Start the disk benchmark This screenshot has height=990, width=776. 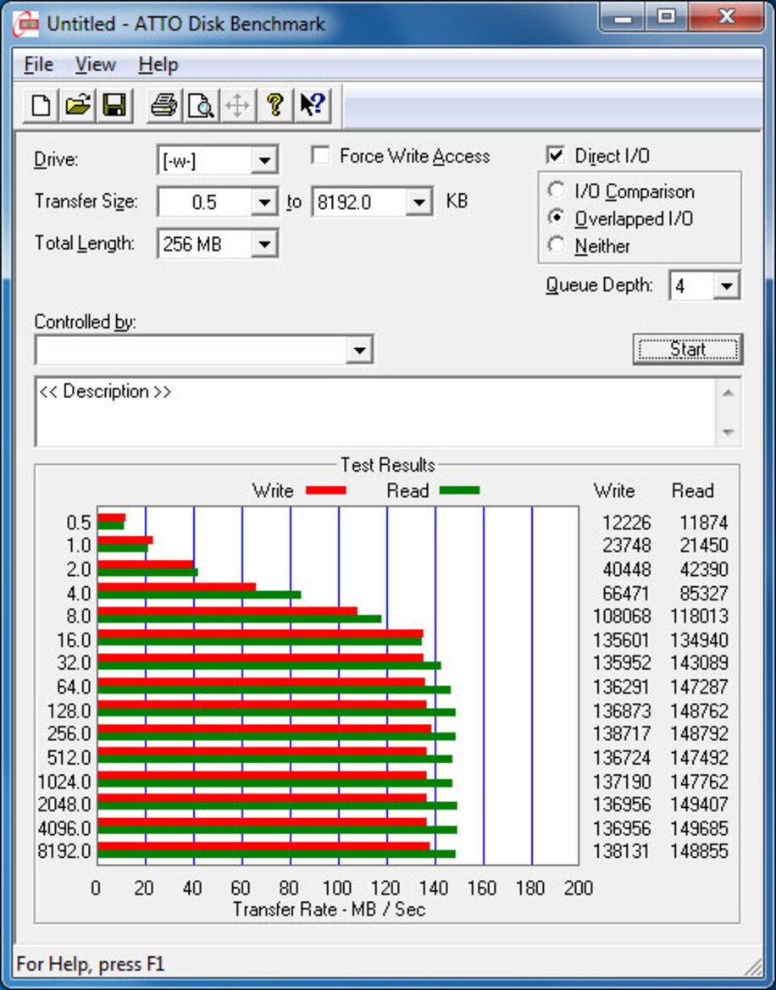coord(688,349)
